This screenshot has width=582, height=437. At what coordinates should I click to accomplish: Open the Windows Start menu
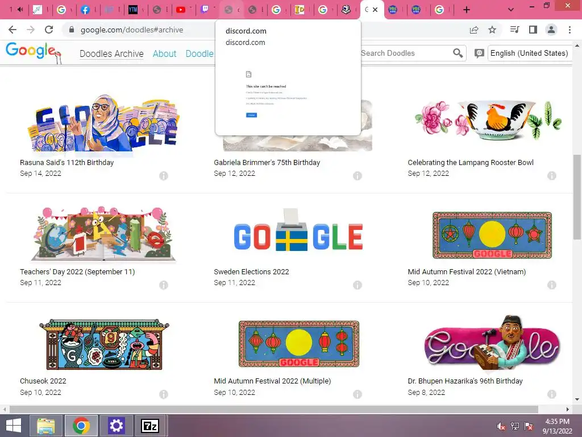pos(14,426)
